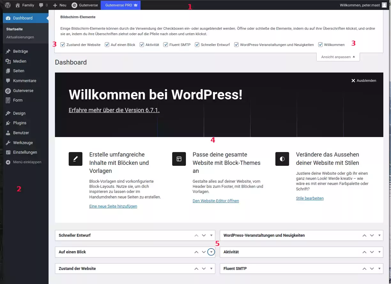Open the Einstellungen menu item
This screenshot has height=284, width=391.
pyautogui.click(x=26, y=152)
